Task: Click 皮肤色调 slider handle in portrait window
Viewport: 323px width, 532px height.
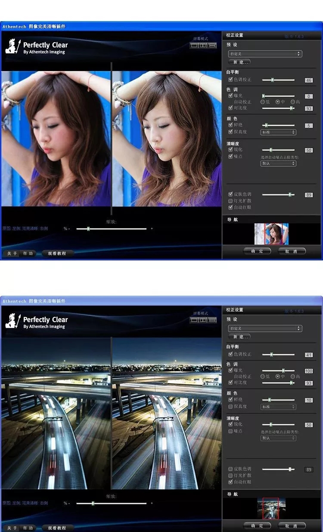Action: 290,194
